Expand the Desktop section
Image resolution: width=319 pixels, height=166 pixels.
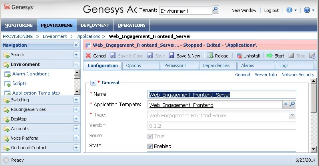pos(76,119)
